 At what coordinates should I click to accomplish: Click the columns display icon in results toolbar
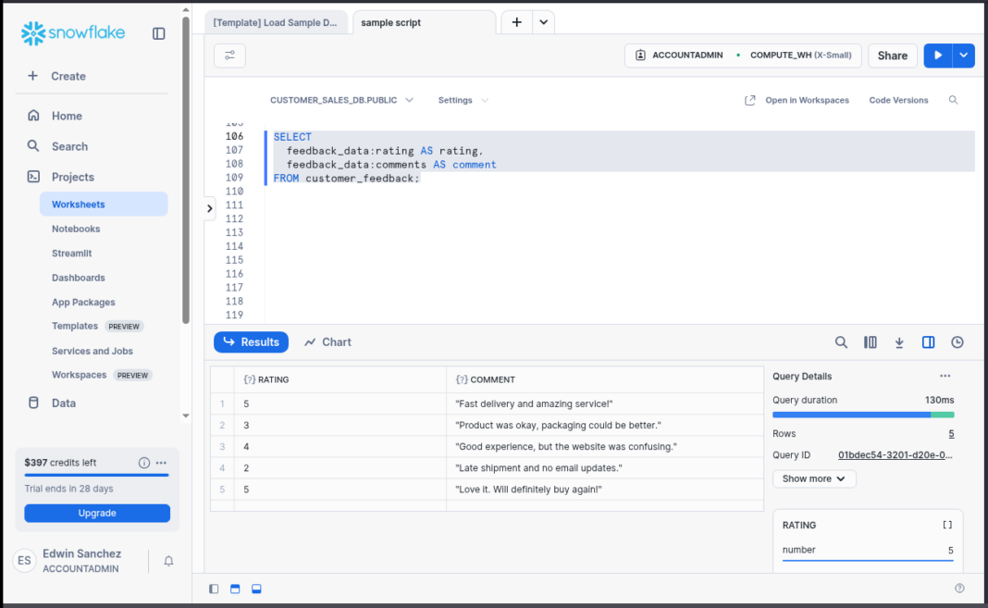(871, 341)
